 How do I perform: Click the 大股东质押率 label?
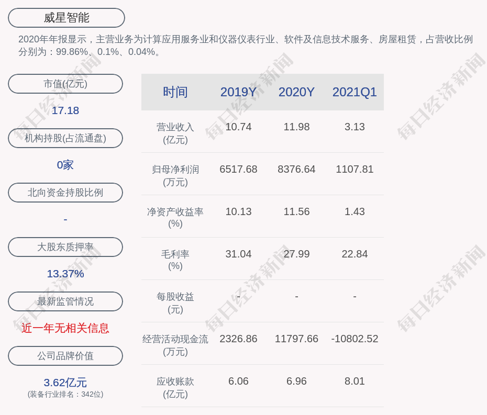tap(65, 247)
